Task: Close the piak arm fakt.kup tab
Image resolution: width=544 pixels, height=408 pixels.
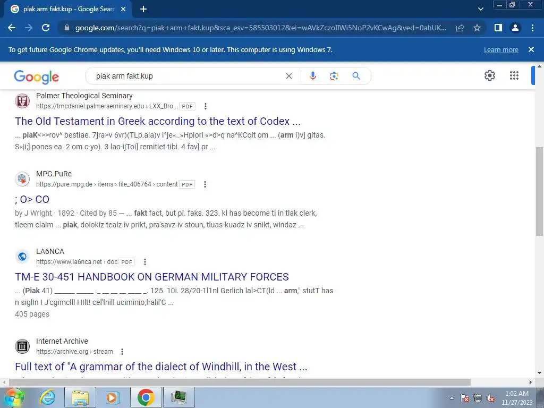Action: (123, 10)
